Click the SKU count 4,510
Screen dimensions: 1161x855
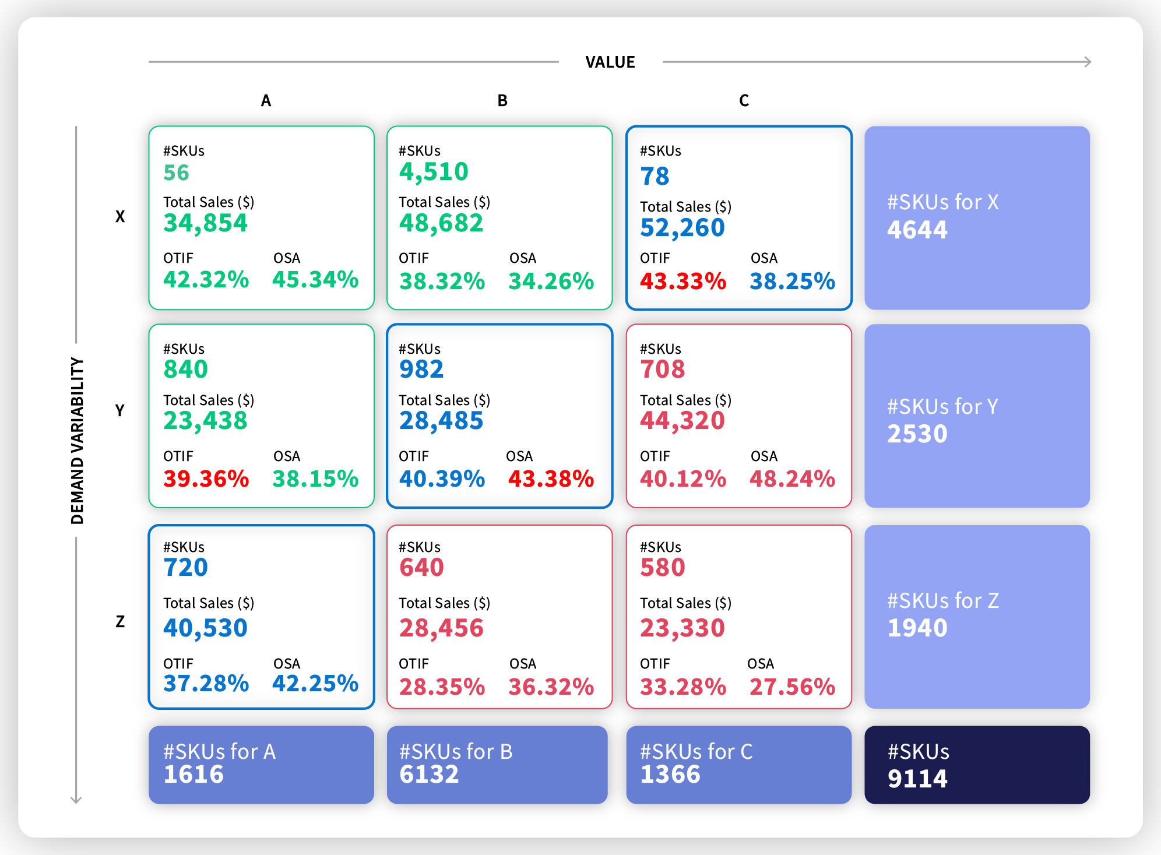click(434, 172)
